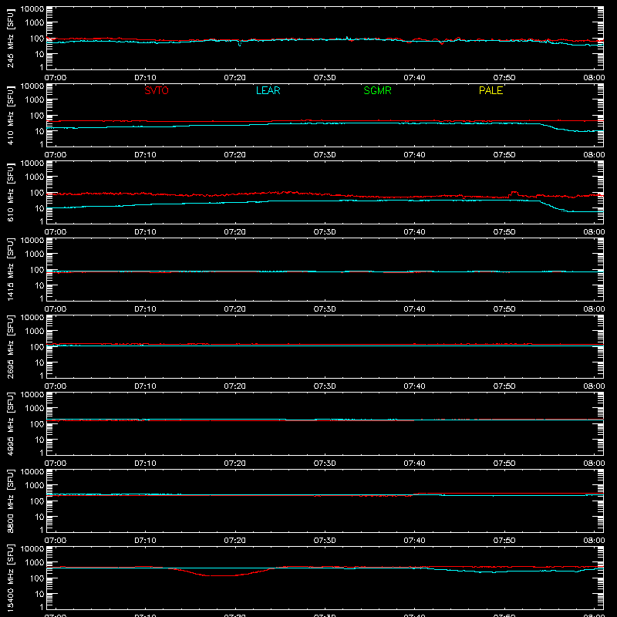This screenshot has width=617, height=617.
Task: Click the cyan dip near 07:20 in 245 MHz panel
Action: (240, 44)
